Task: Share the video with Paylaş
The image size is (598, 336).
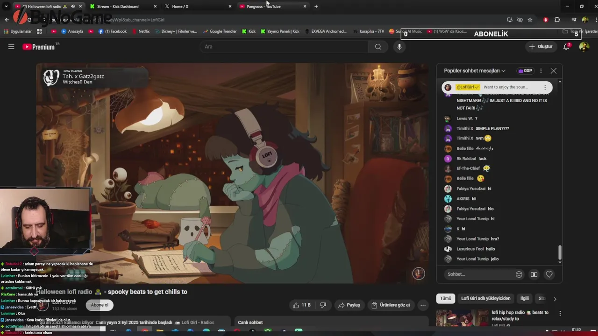Action: click(x=349, y=305)
